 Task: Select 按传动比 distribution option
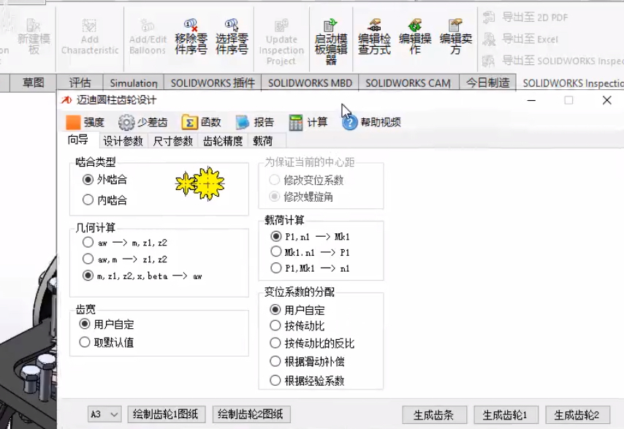(x=275, y=325)
